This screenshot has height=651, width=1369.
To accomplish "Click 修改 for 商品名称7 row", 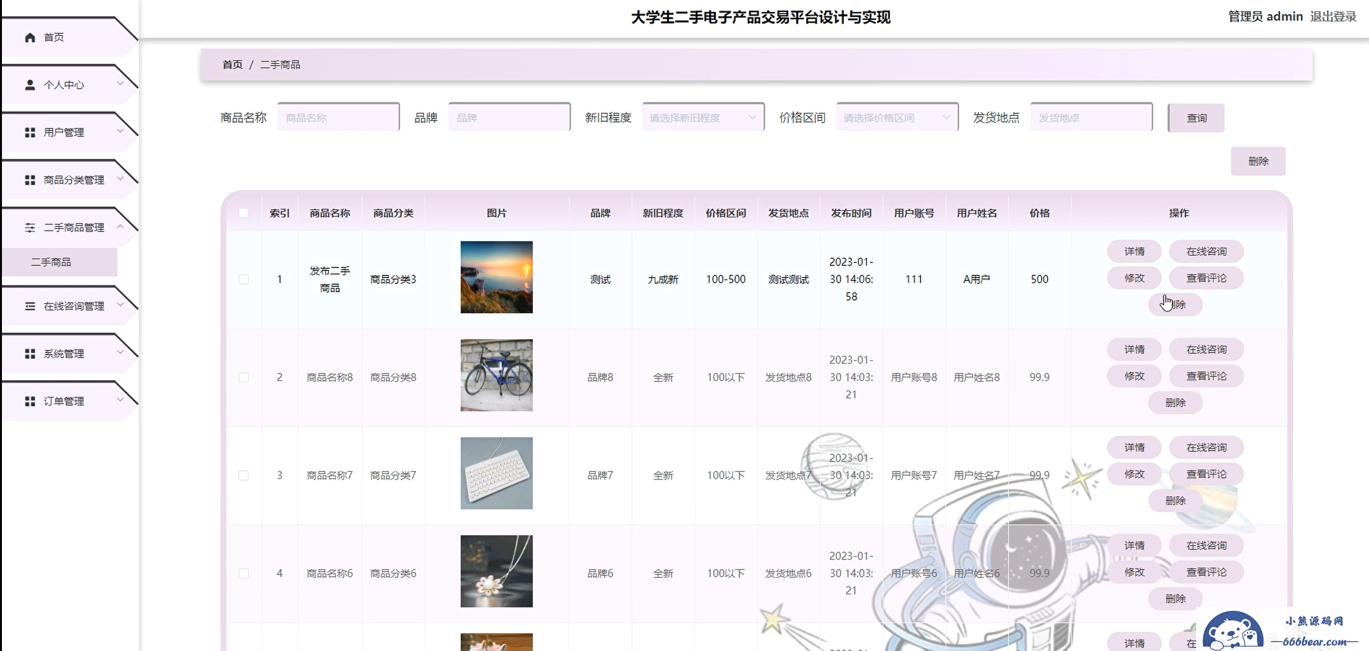I will [x=1135, y=474].
